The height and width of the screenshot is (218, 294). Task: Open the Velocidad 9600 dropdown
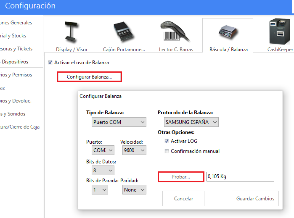click(x=133, y=150)
